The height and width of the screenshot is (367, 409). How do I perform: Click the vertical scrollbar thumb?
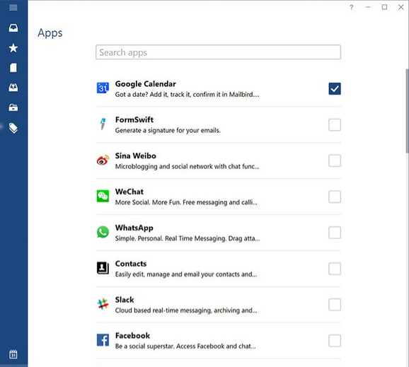click(407, 111)
